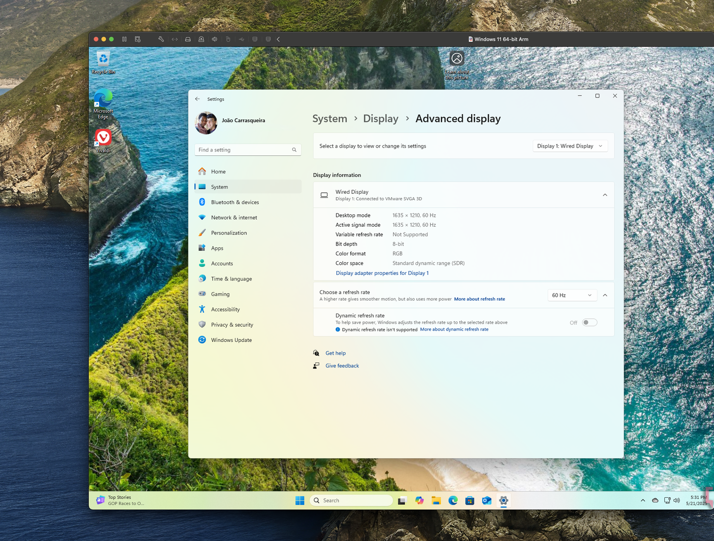Launch Outlook from the taskbar
This screenshot has height=541, width=714.
486,500
